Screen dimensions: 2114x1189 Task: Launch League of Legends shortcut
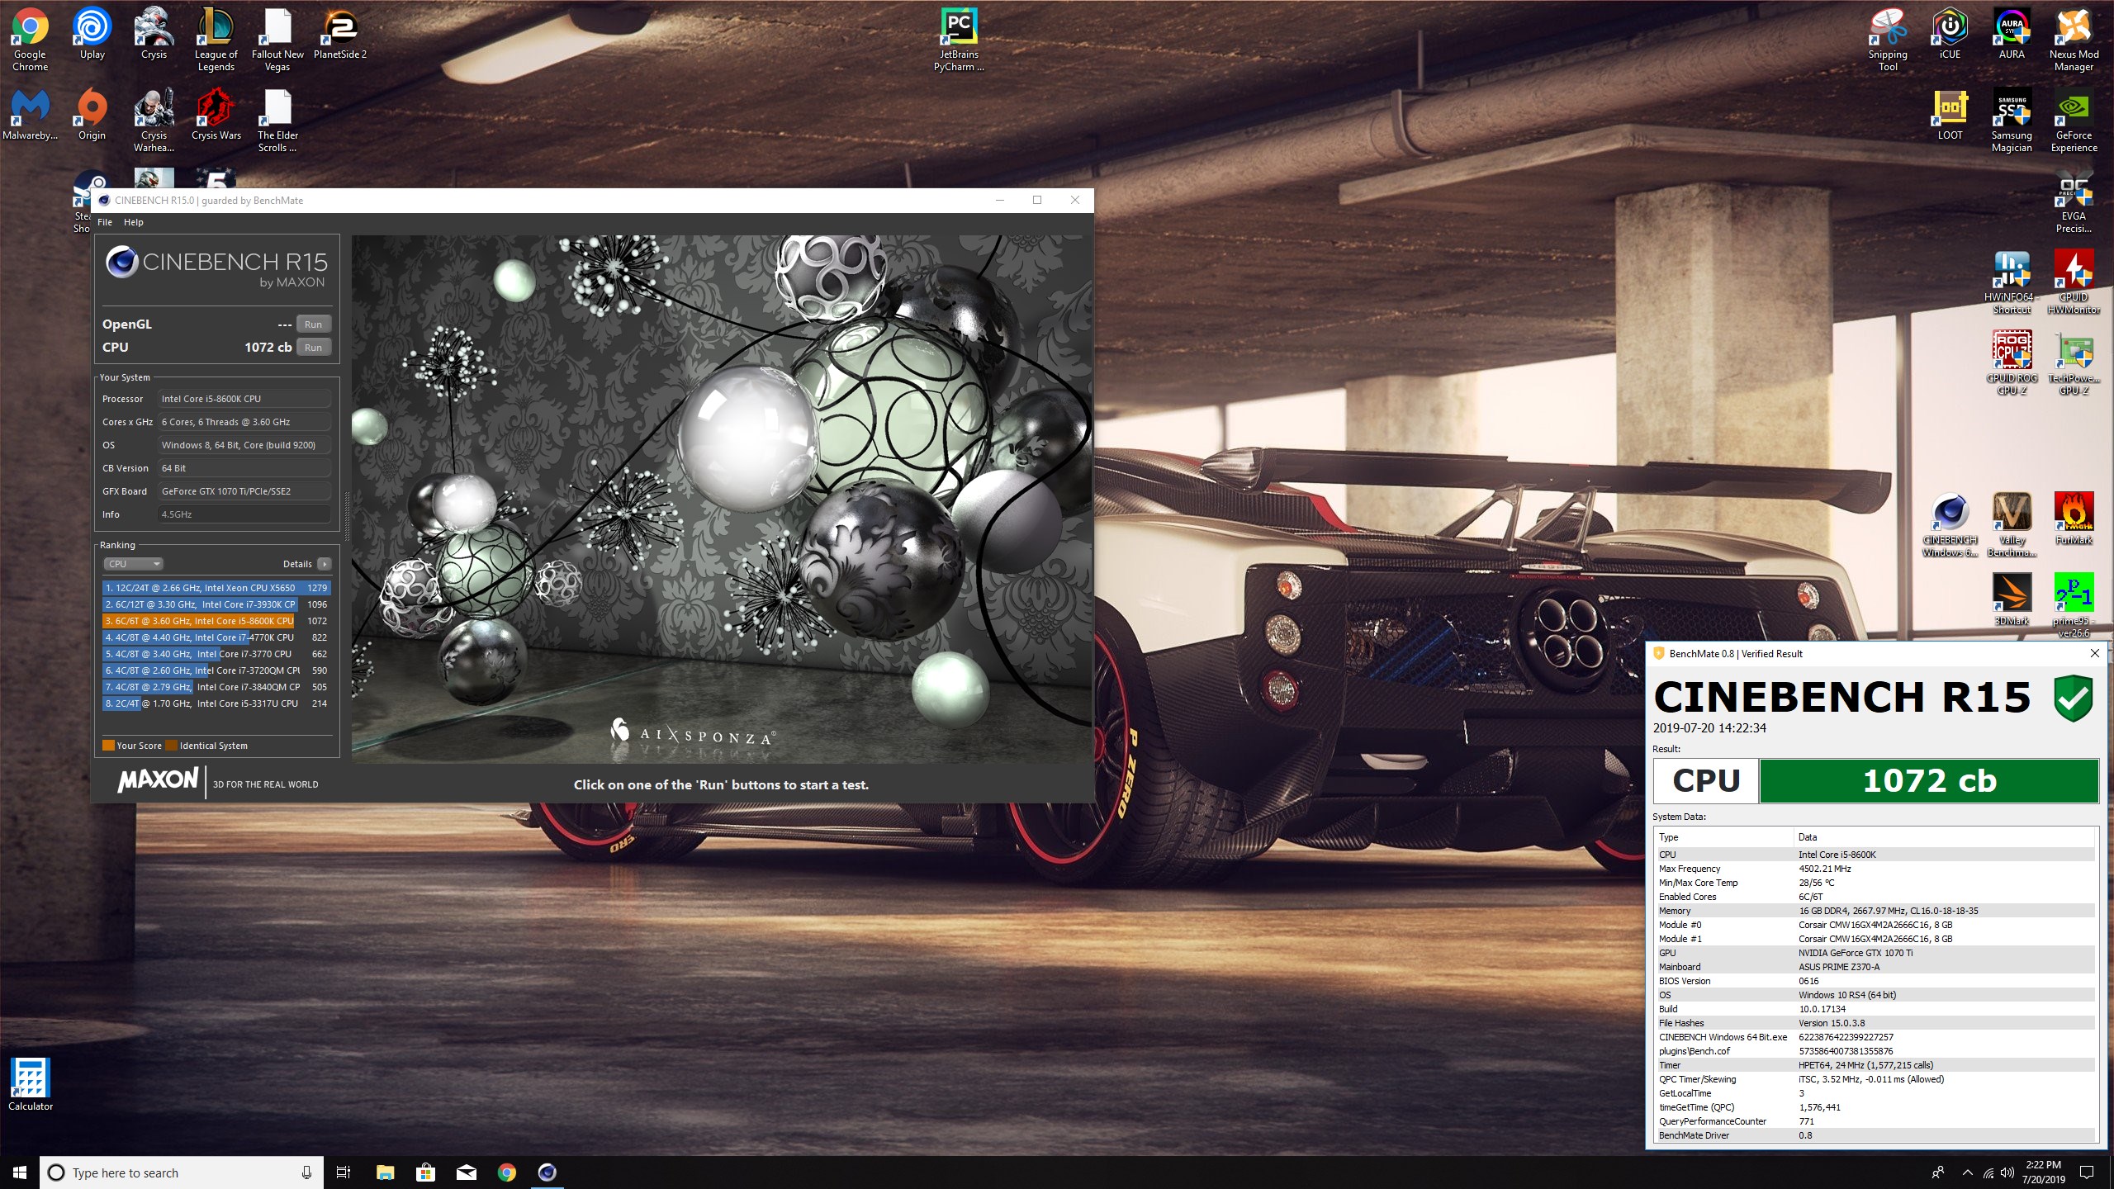[x=216, y=40]
